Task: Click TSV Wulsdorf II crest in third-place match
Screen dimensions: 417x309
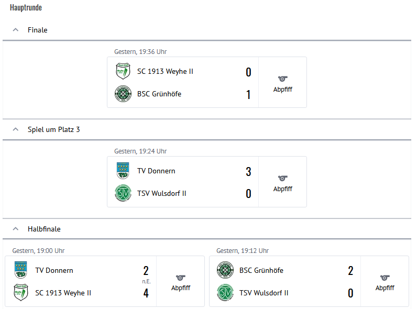Action: pos(122,193)
